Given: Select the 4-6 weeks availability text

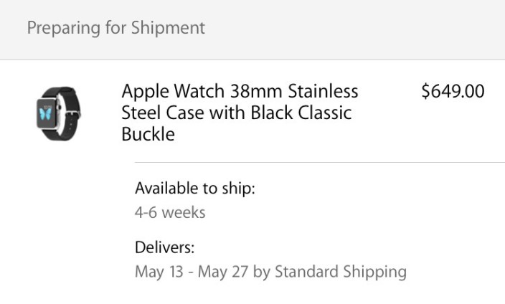Looking at the screenshot, I should point(170,212).
